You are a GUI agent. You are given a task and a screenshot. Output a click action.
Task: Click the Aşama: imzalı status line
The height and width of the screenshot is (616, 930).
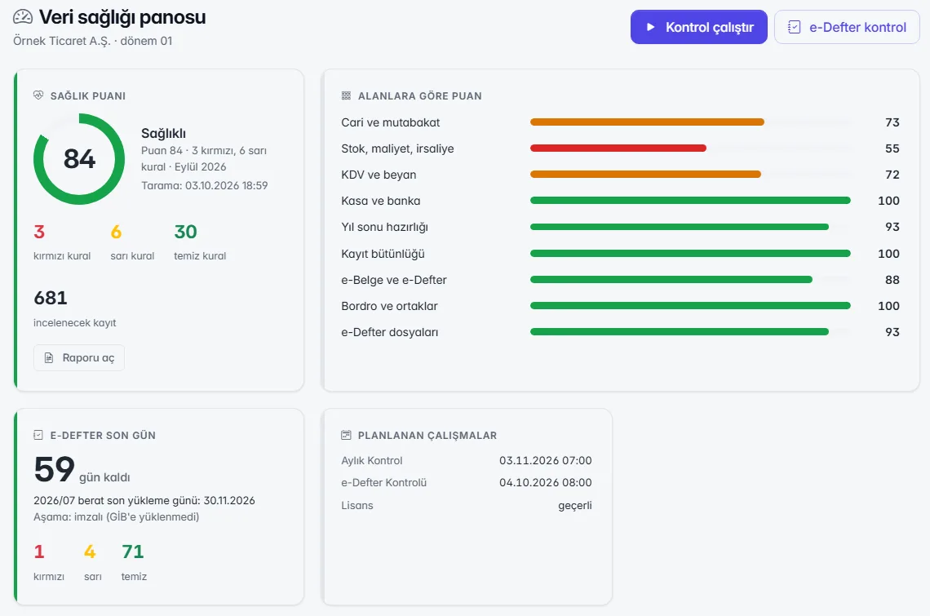coord(116,517)
